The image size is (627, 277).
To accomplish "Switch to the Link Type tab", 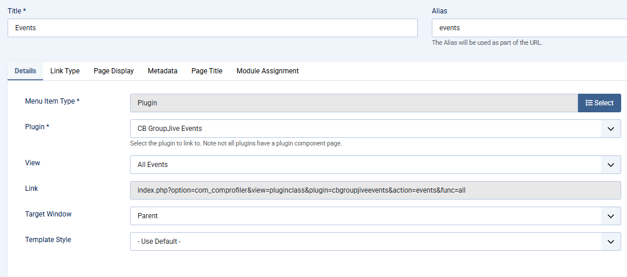I will click(65, 71).
